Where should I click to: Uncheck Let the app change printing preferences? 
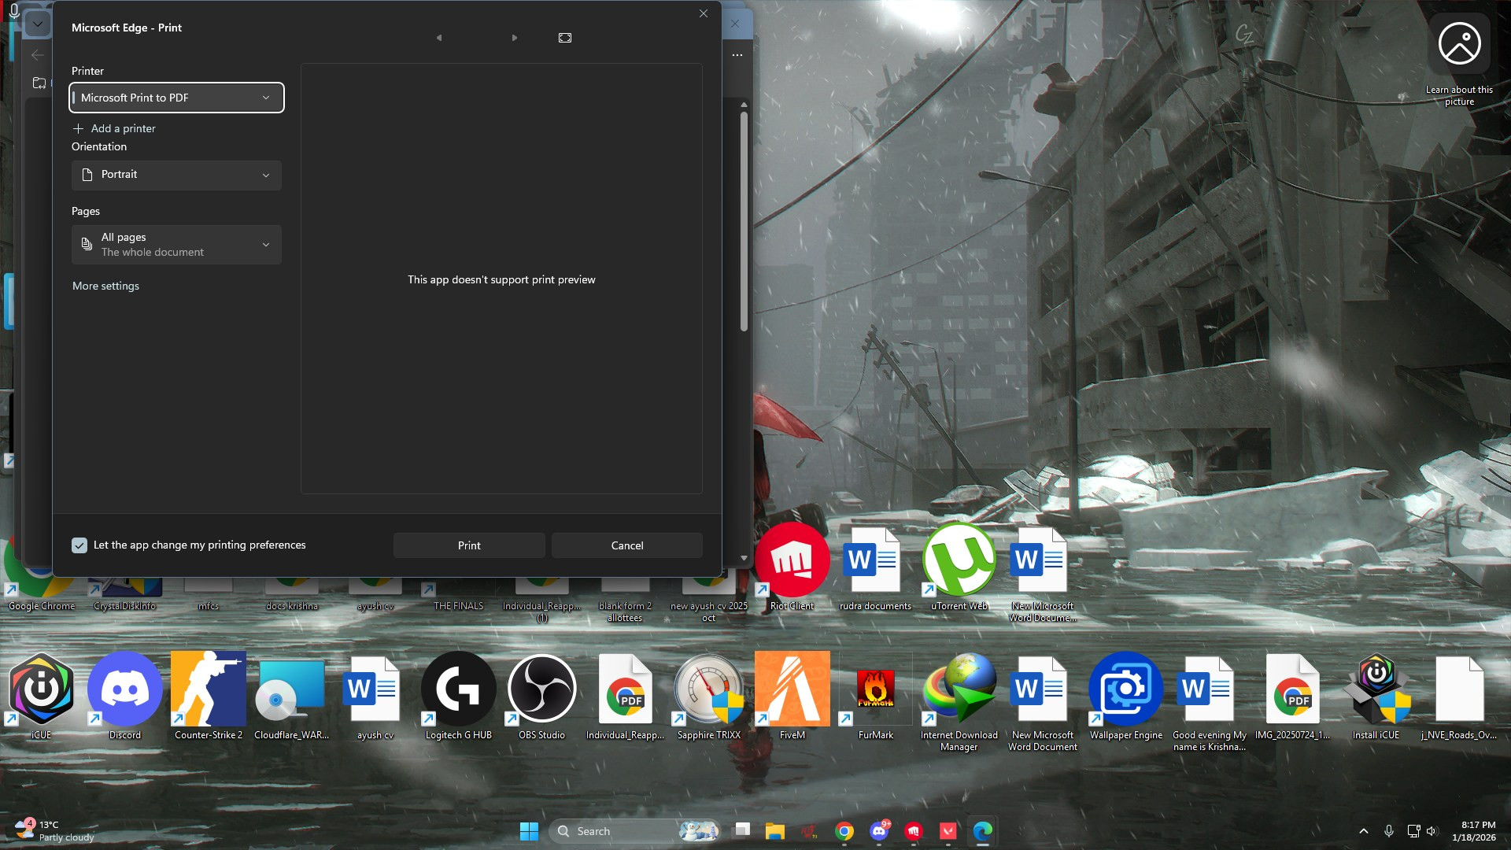79,545
